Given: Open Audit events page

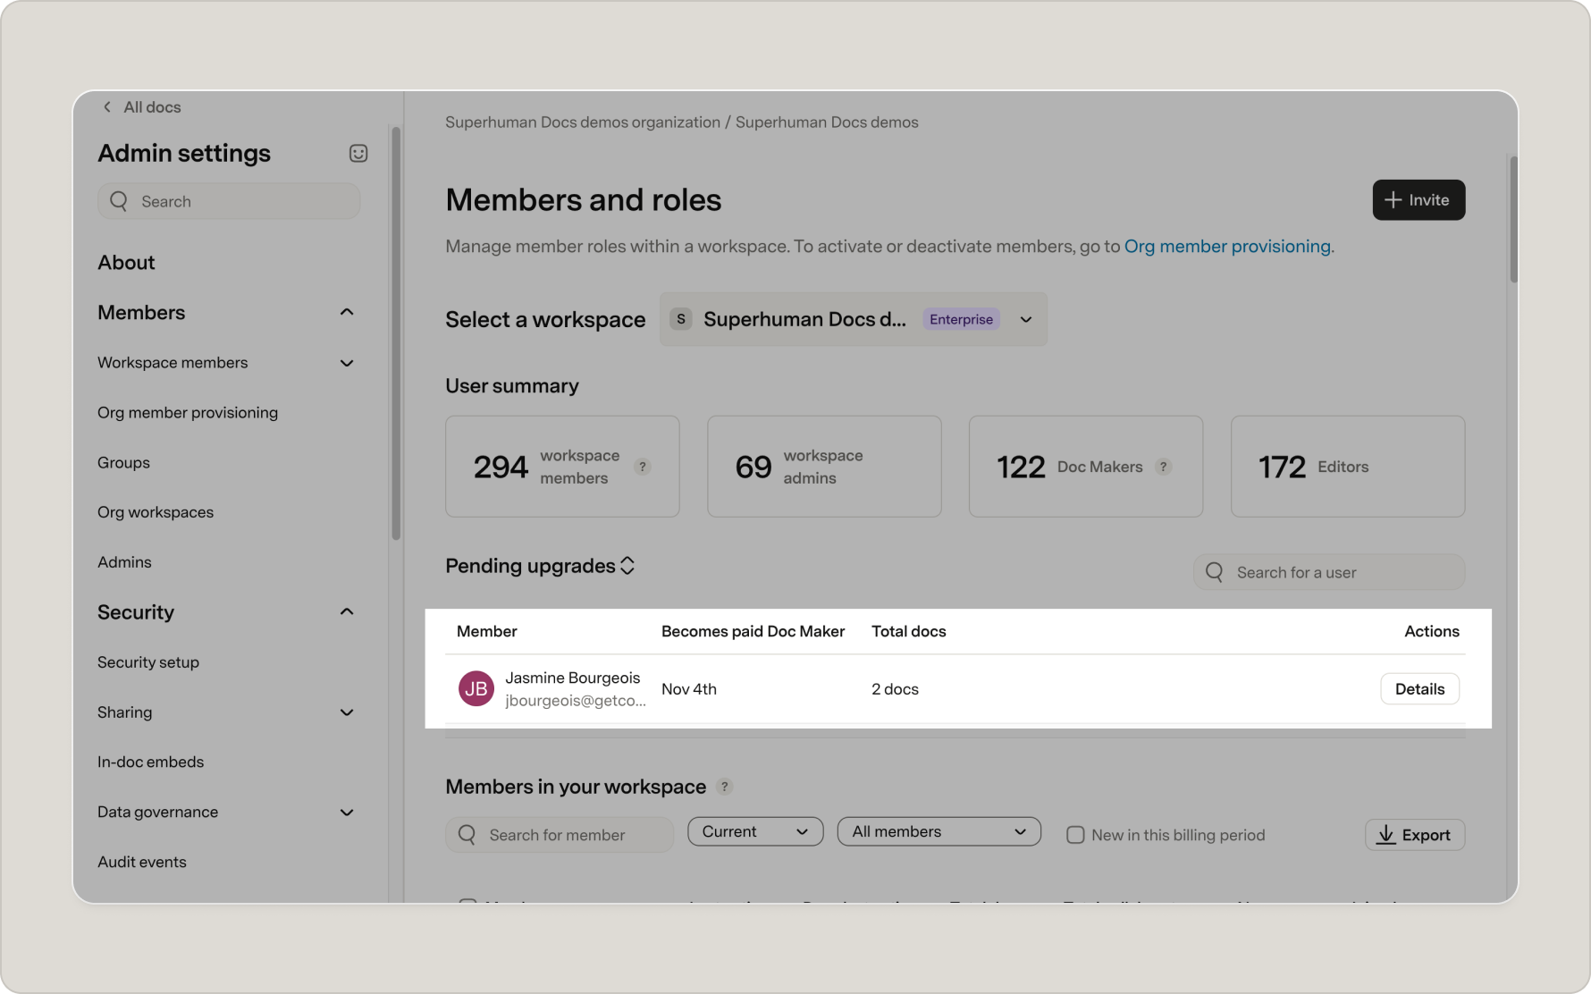Looking at the screenshot, I should (142, 863).
